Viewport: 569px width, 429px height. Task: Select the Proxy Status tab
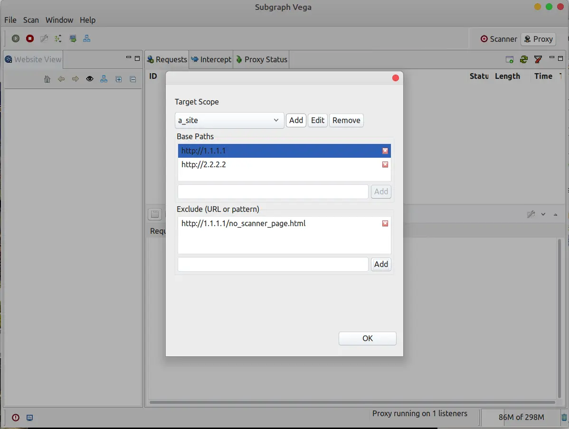[x=261, y=59]
